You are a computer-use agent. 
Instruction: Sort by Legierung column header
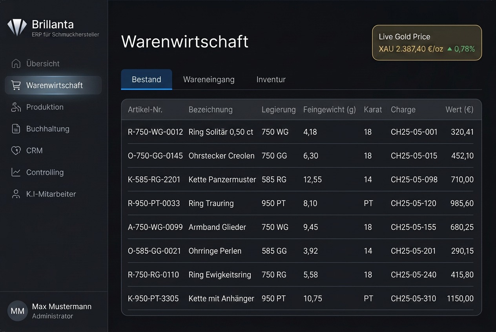pos(279,110)
